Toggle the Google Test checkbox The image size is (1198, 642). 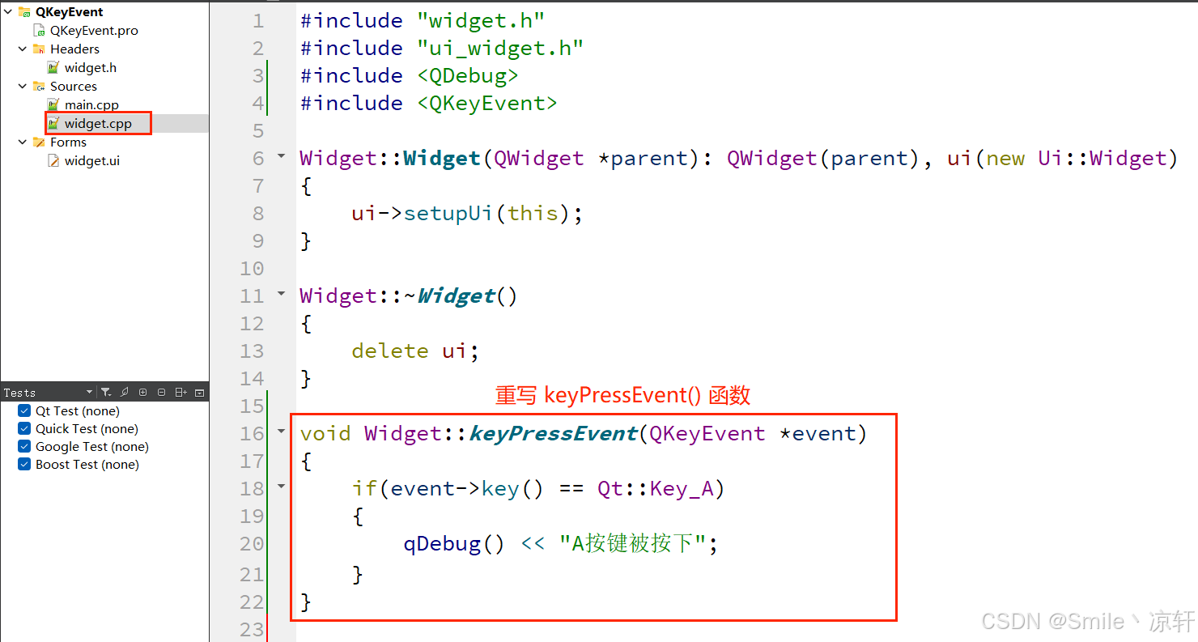tap(23, 447)
